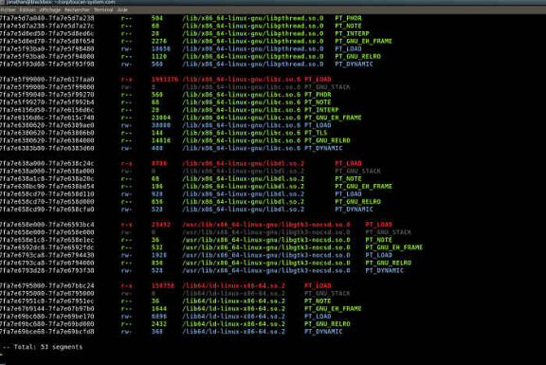Open the Aide menu
The width and height of the screenshot is (546, 365).
coord(122,9)
